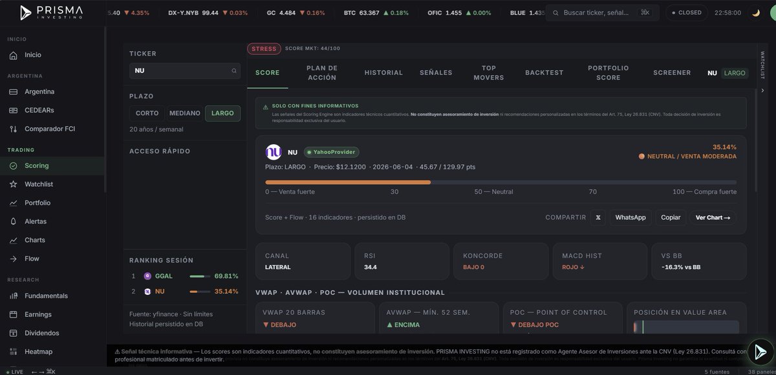This screenshot has height=375, width=776.
Task: Click the Earnings calendar icon
Action: point(14,314)
